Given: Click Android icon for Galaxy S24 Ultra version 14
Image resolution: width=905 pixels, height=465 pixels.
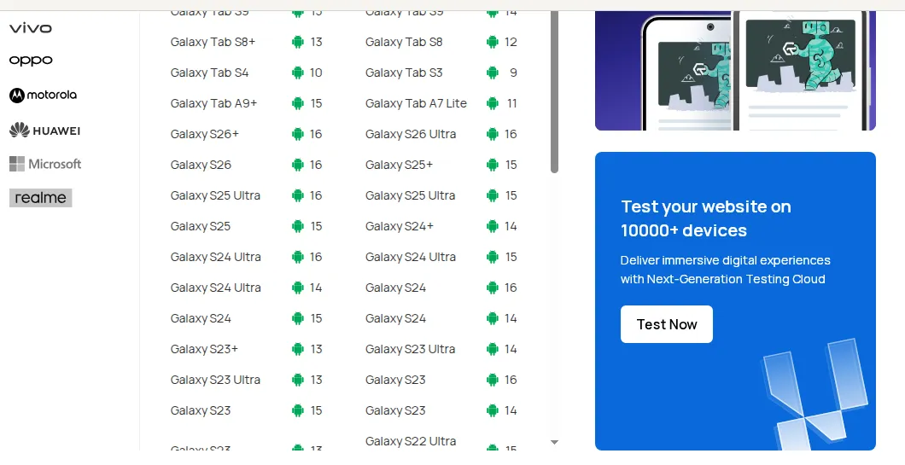Looking at the screenshot, I should point(298,288).
